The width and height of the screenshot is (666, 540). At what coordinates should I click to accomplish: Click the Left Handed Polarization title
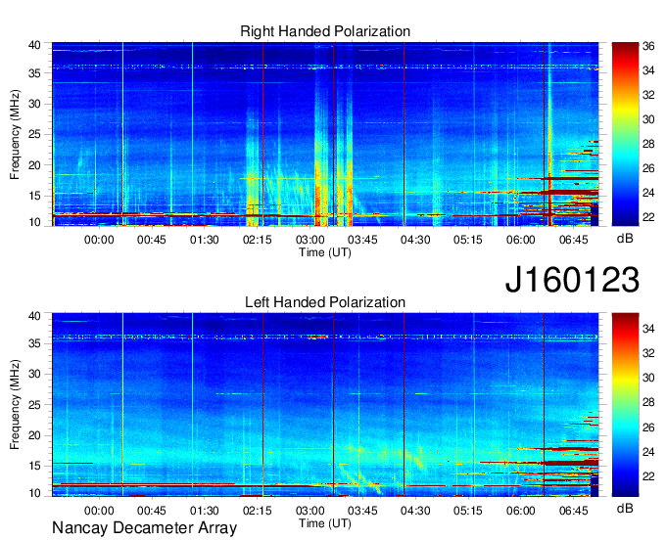point(325,302)
